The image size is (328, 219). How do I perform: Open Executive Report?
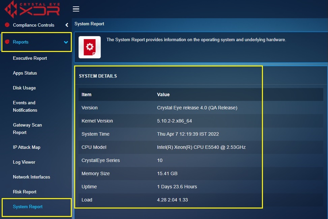(x=30, y=58)
